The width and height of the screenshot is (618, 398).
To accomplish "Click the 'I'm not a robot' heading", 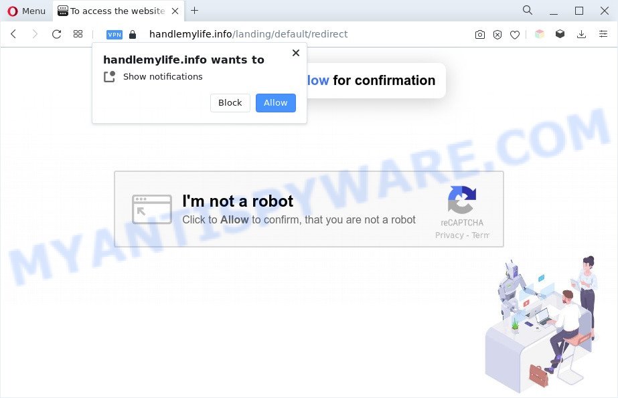I will point(238,201).
